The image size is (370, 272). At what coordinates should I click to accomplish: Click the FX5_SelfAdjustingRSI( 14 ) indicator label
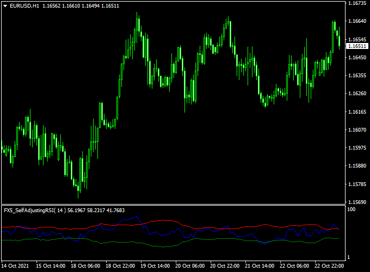35,210
